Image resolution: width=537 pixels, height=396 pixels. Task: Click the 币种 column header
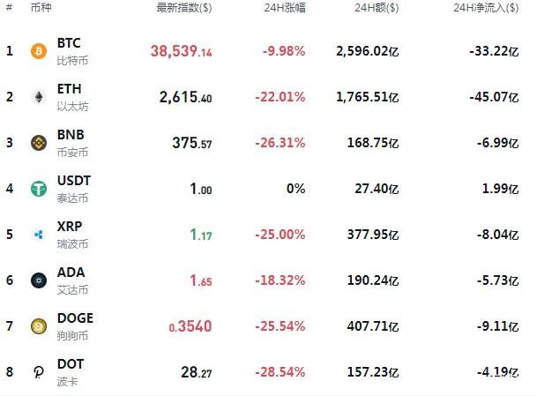coord(41,8)
